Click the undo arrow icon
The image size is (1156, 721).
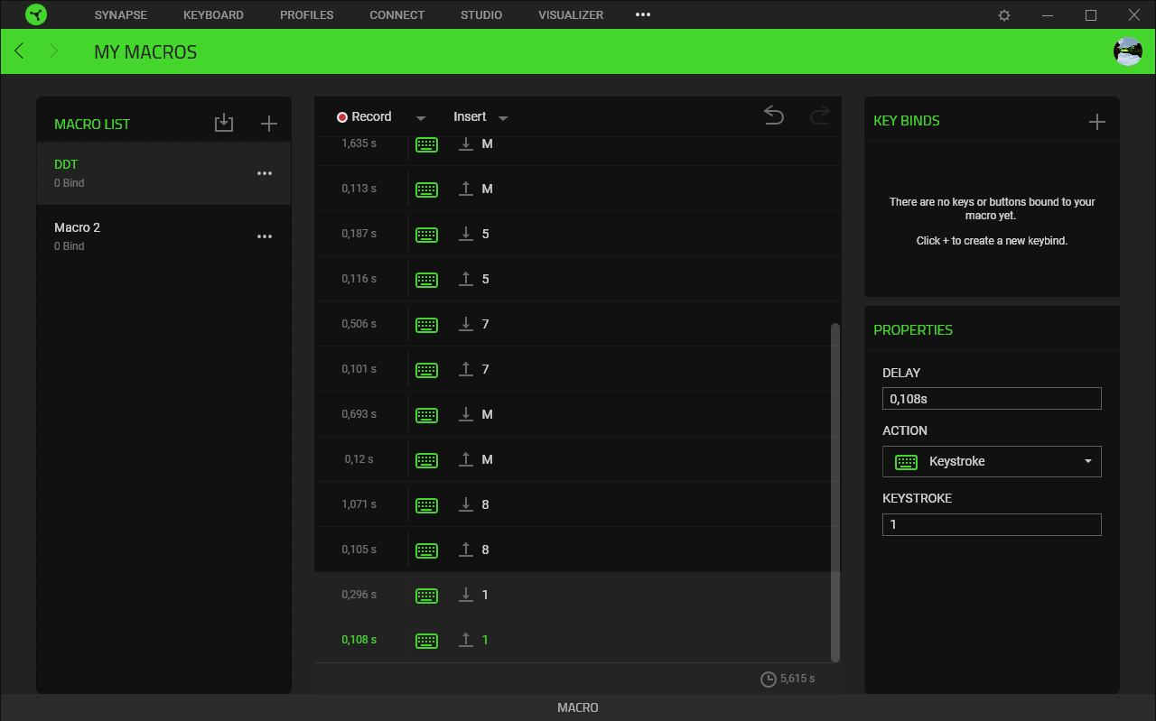tap(774, 116)
